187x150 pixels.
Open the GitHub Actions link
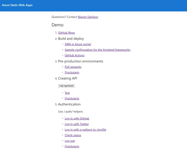pos(75,55)
